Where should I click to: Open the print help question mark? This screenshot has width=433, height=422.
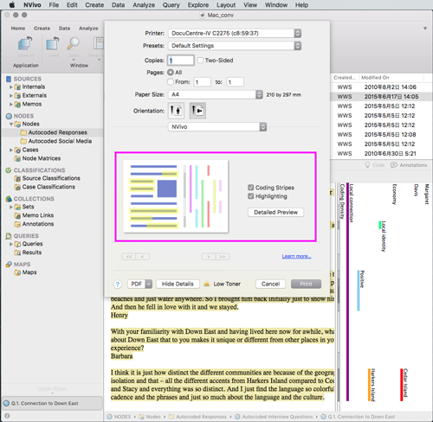pyautogui.click(x=117, y=285)
